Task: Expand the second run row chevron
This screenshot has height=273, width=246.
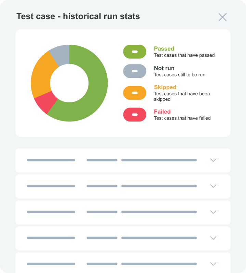Action: click(213, 186)
